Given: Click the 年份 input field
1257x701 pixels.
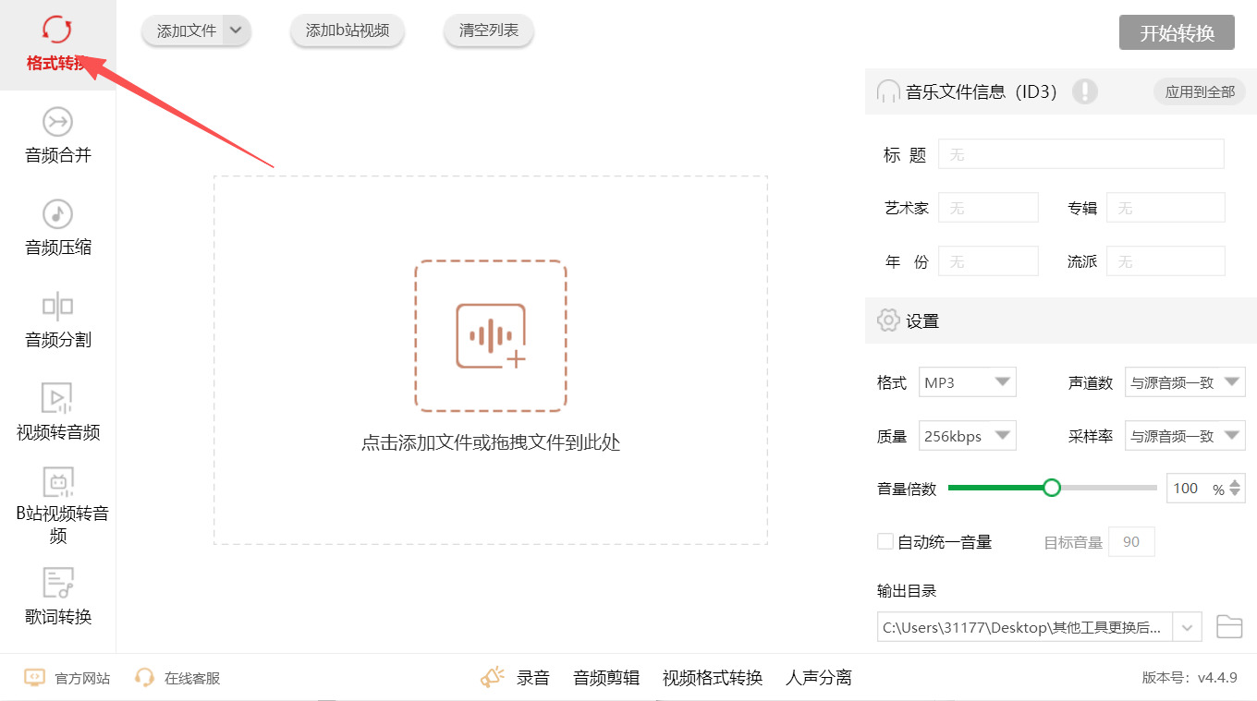Looking at the screenshot, I should point(988,261).
